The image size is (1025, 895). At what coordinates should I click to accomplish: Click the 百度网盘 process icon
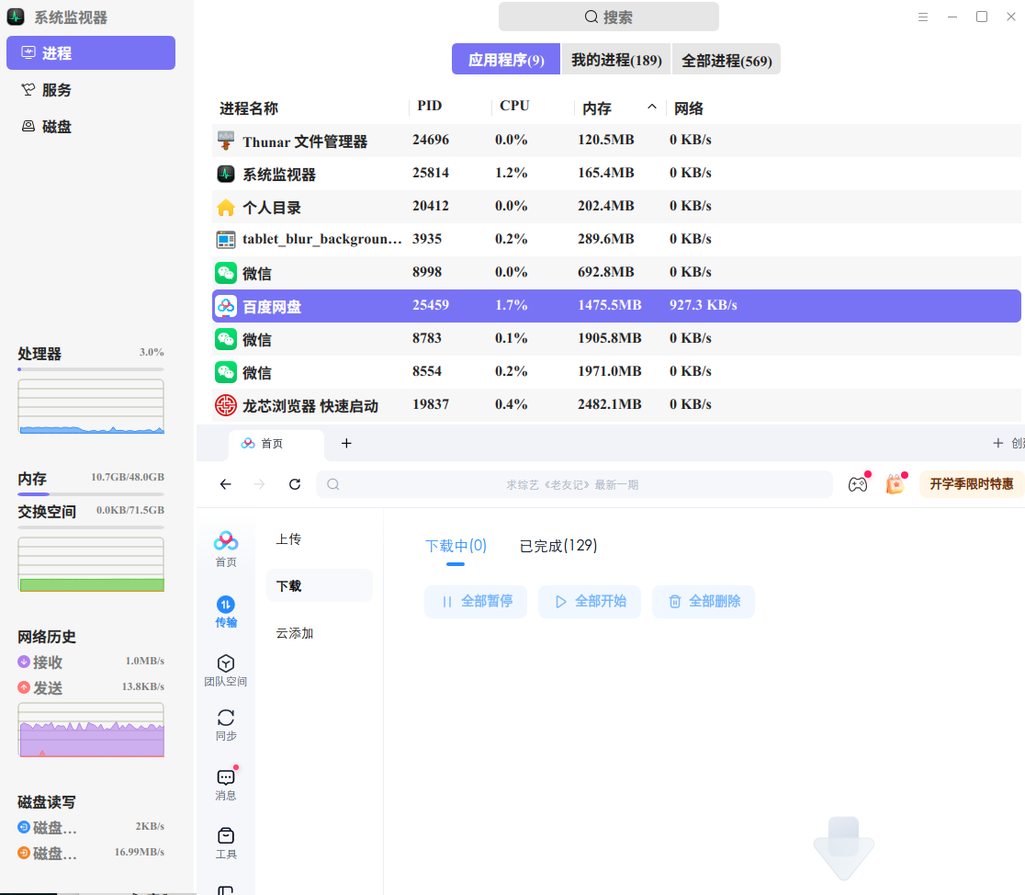click(x=226, y=305)
